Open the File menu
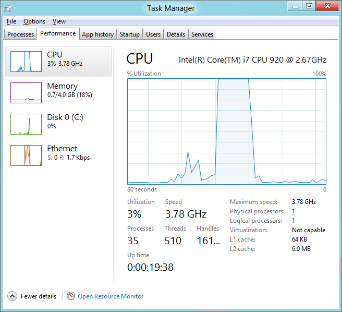Viewport: 342px width, 312px height. pyautogui.click(x=11, y=21)
